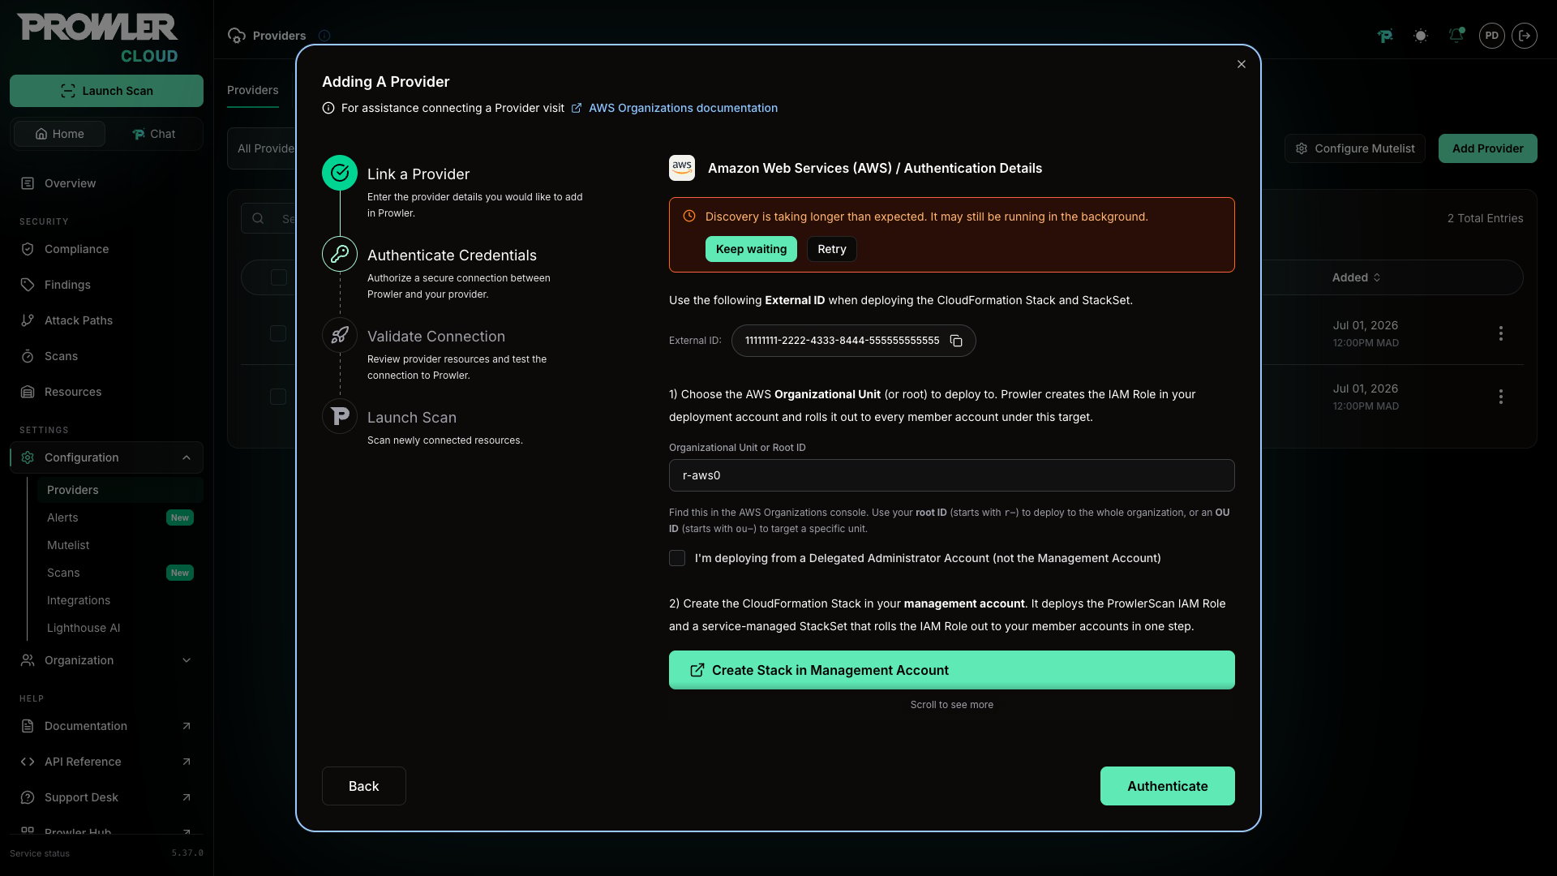Open Alerts under Configuration
Viewport: 1557px width, 876px height.
coord(120,517)
